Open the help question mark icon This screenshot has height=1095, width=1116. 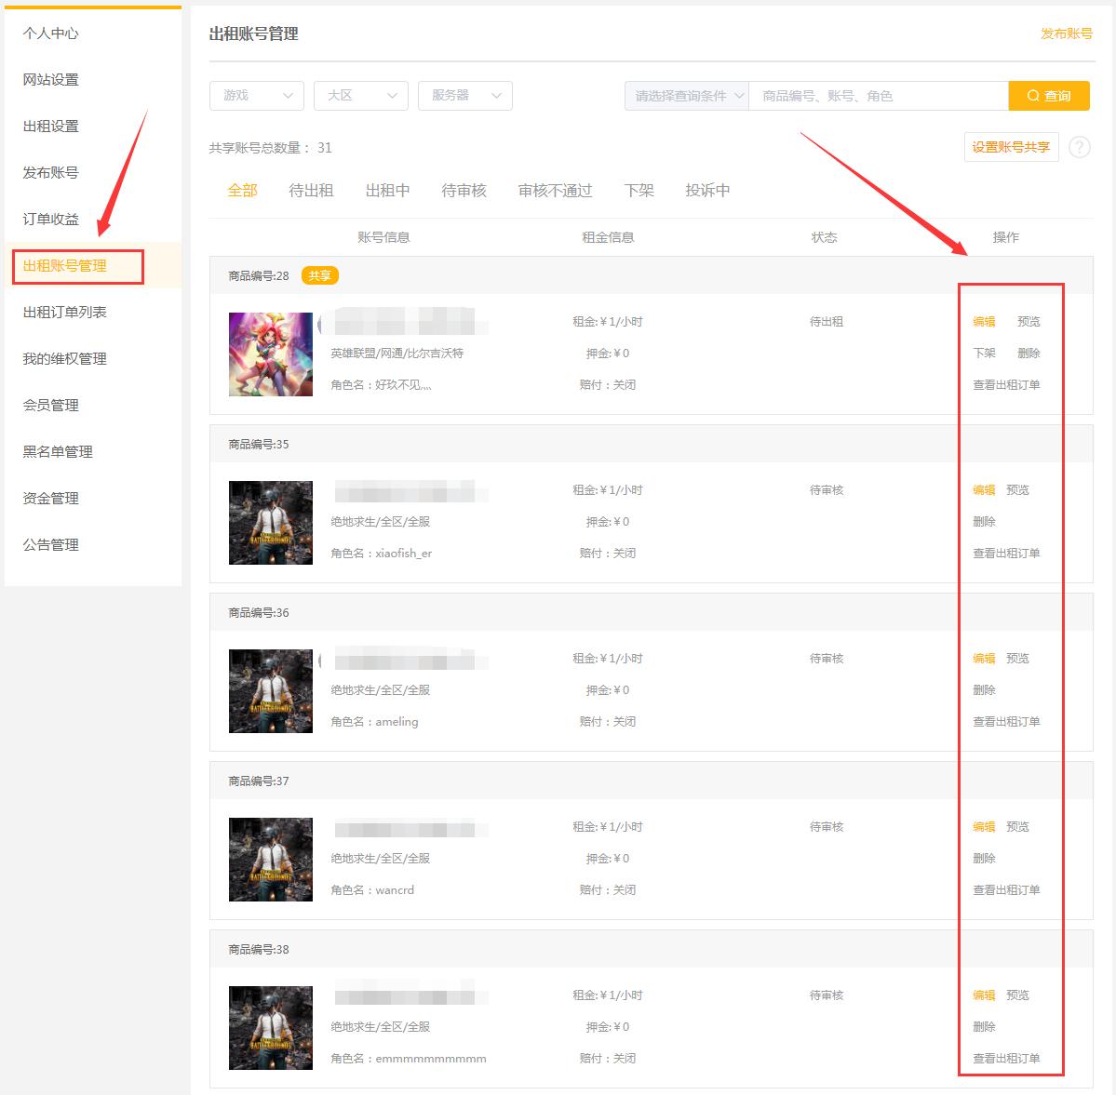click(x=1080, y=147)
